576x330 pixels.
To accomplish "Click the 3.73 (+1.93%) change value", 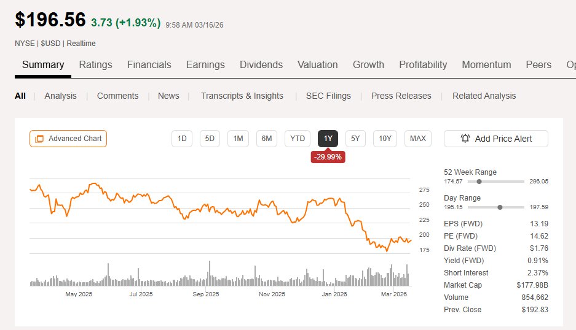I will [x=125, y=23].
